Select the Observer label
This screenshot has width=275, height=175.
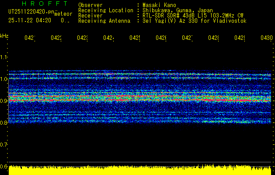point(91,5)
